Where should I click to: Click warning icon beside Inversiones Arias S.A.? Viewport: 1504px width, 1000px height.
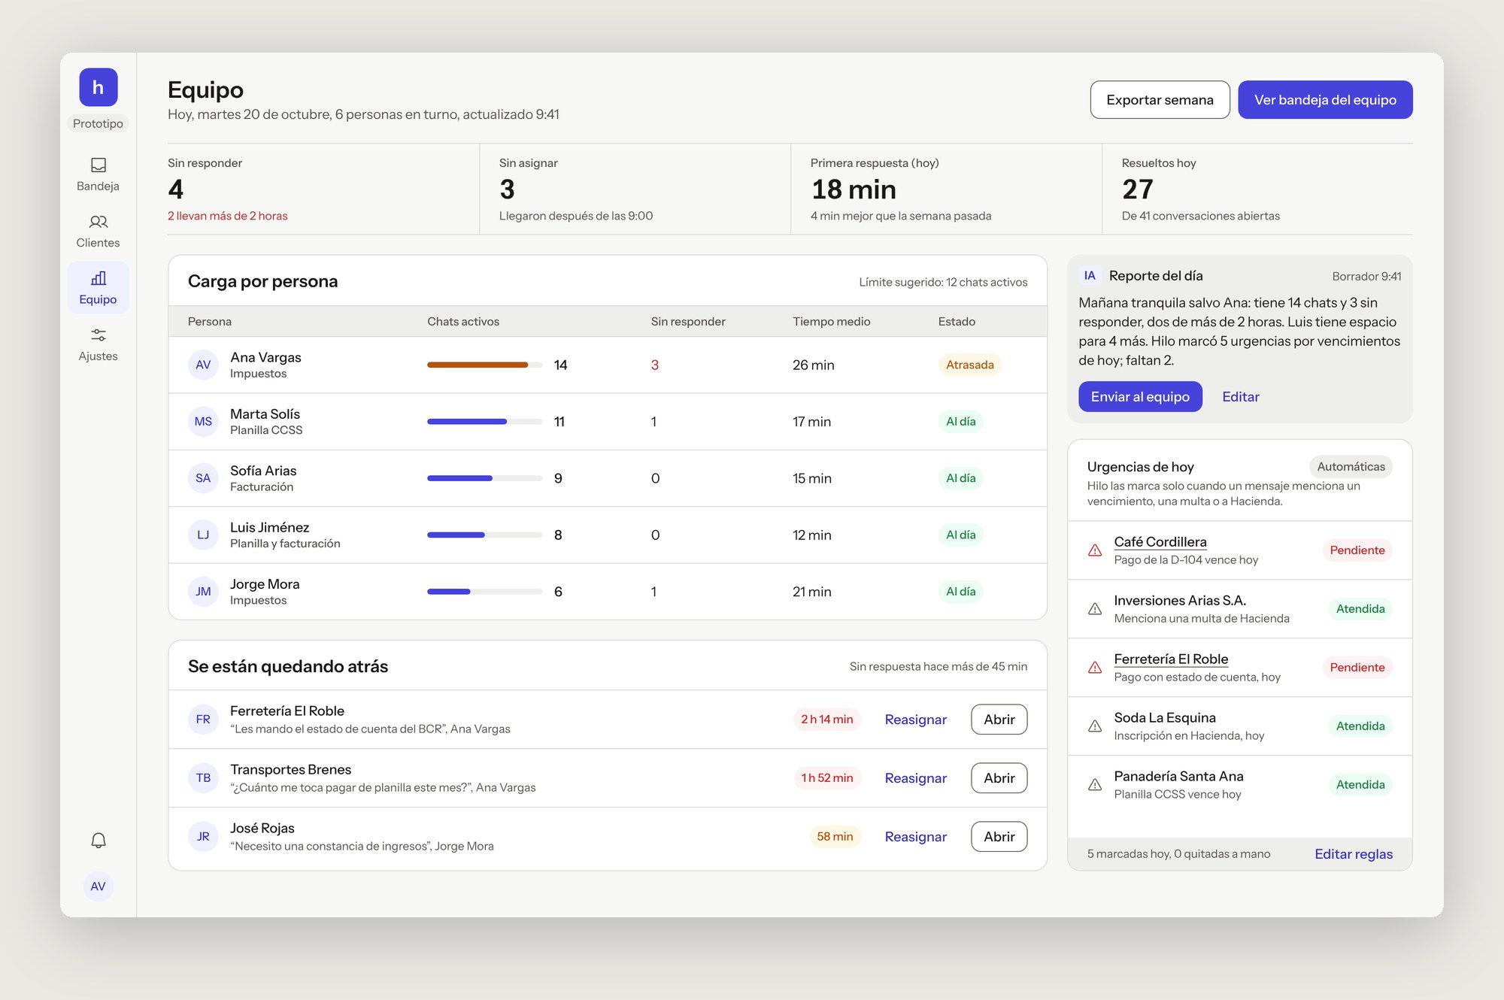tap(1095, 609)
